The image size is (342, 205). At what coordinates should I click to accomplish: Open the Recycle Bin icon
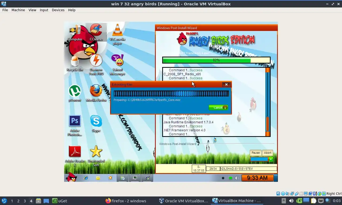pyautogui.click(x=75, y=63)
